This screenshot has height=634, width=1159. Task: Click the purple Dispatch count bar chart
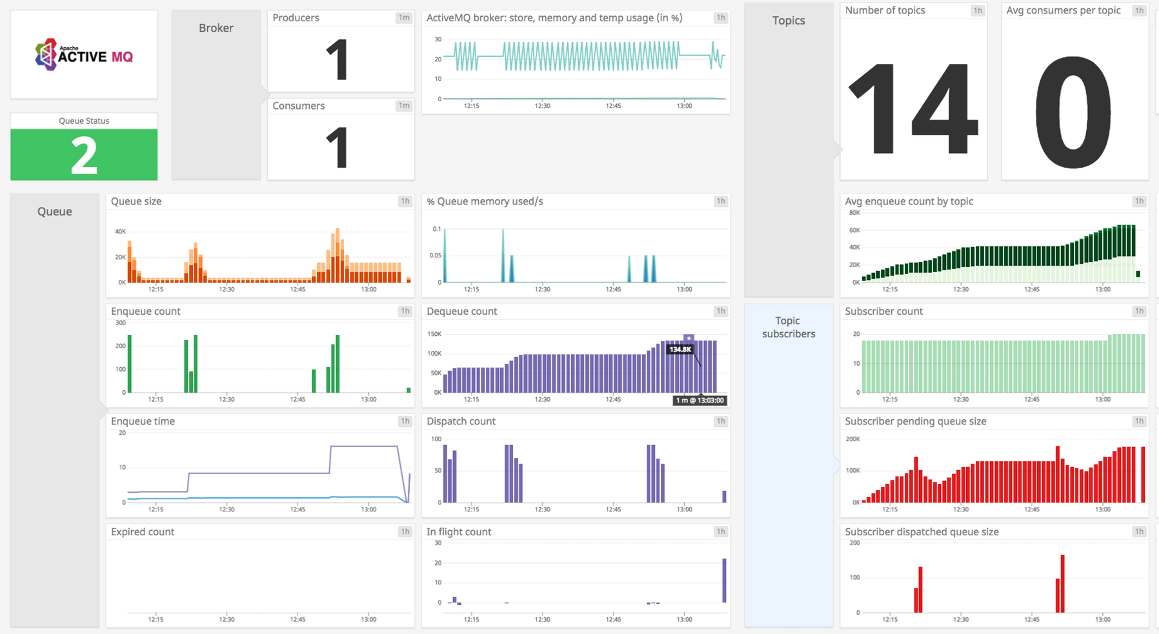click(x=584, y=473)
